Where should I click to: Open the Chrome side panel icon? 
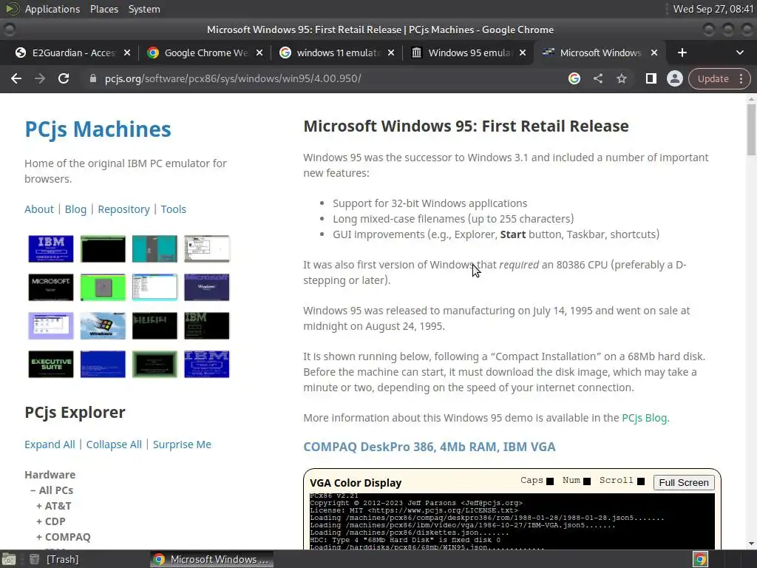651,78
